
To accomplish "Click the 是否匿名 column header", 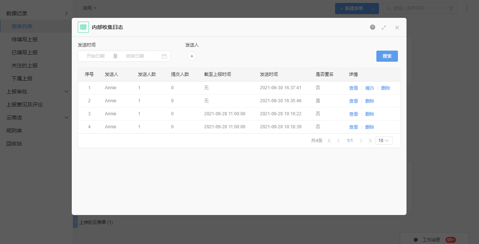I will (x=325, y=74).
